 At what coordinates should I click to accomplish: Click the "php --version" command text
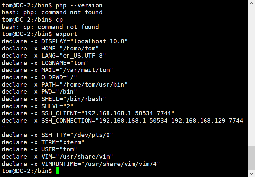click(79, 5)
